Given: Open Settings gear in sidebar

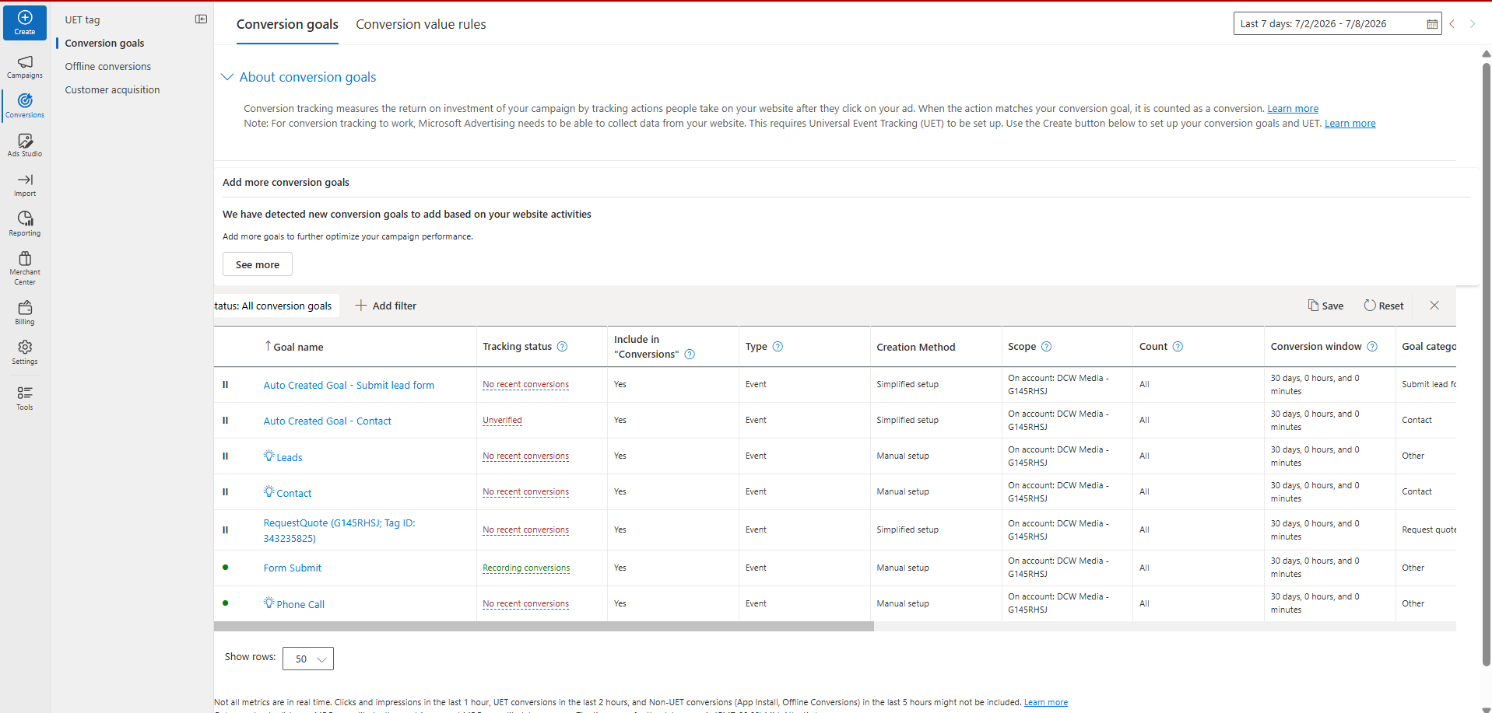Looking at the screenshot, I should click(25, 352).
